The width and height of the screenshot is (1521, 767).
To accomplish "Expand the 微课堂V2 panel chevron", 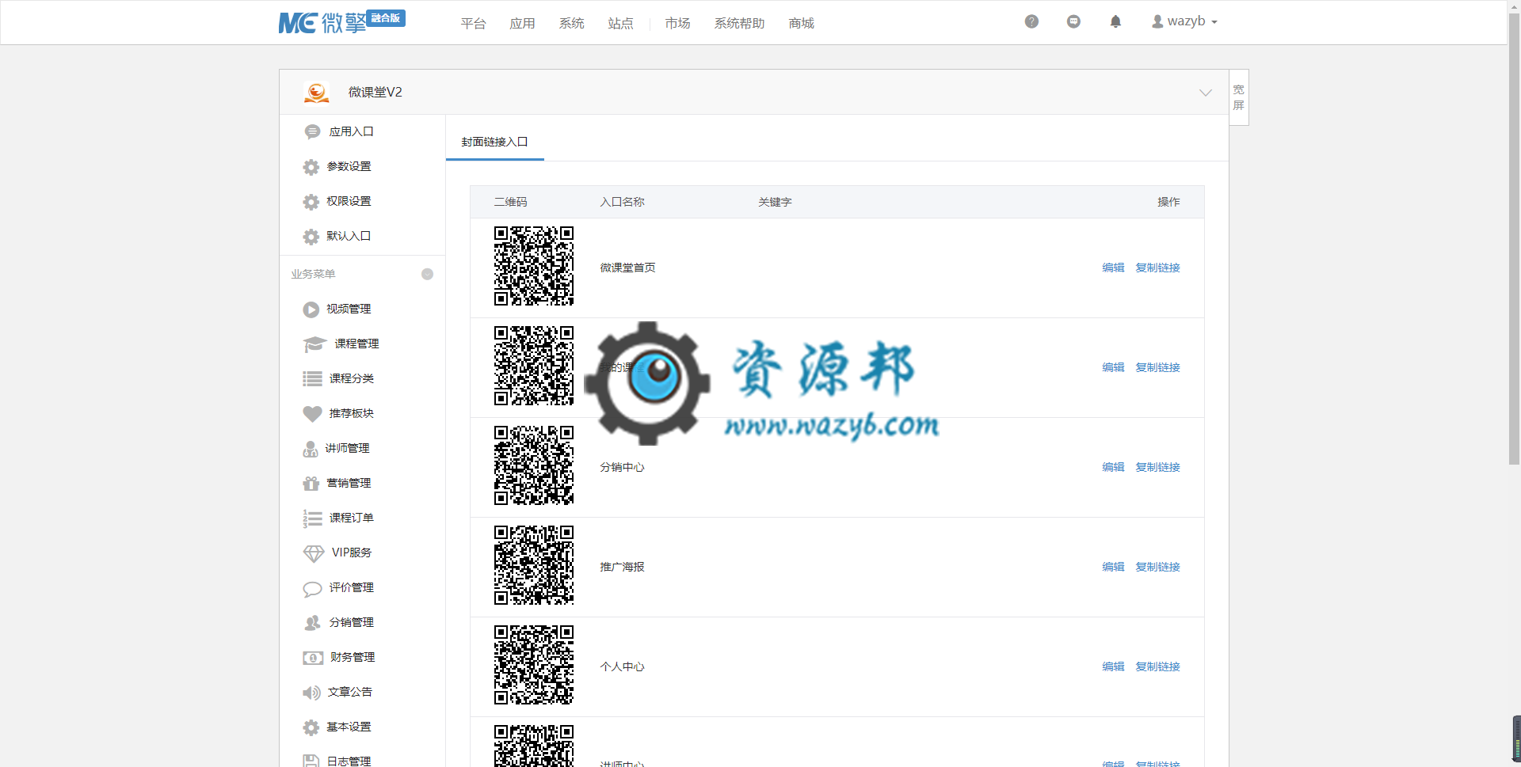I will point(1206,93).
